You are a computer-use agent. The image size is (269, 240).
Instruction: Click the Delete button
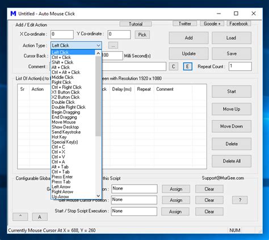[232, 144]
